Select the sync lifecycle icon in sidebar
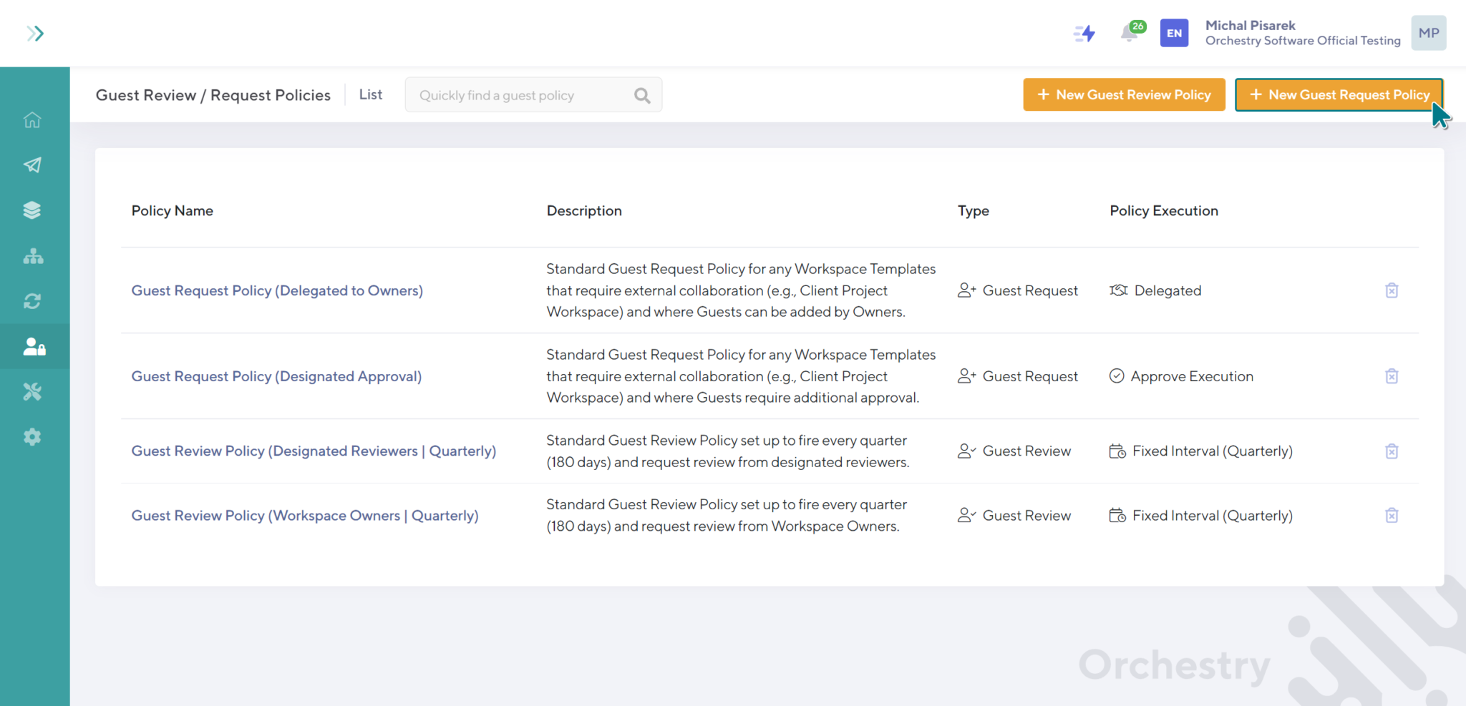Screen dimensions: 1466x706 [x=33, y=301]
